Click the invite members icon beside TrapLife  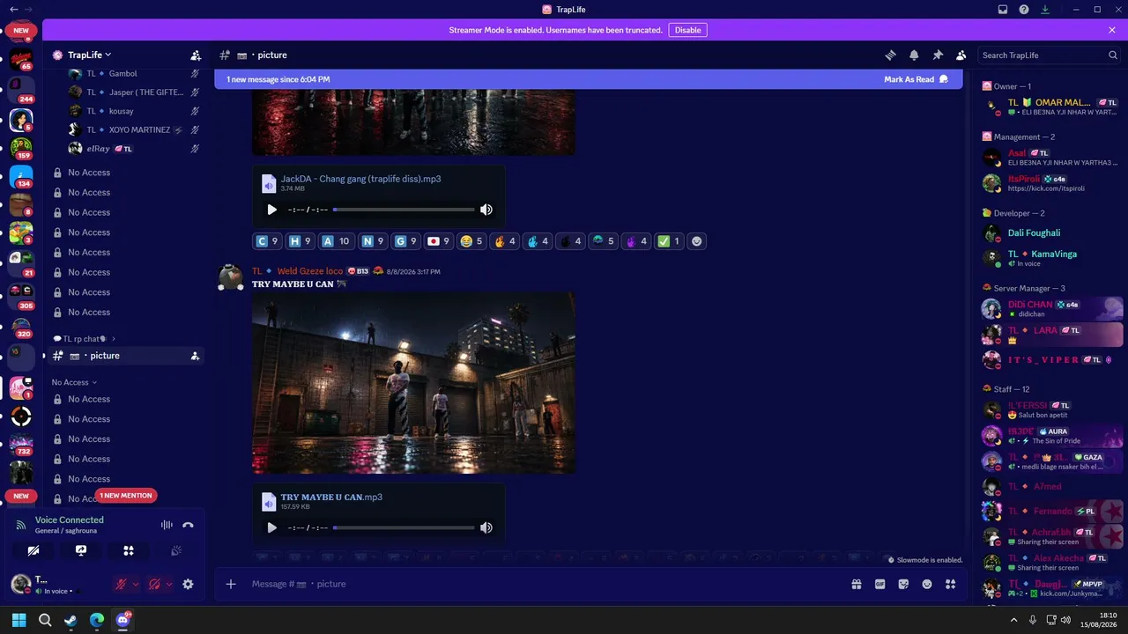tap(196, 55)
